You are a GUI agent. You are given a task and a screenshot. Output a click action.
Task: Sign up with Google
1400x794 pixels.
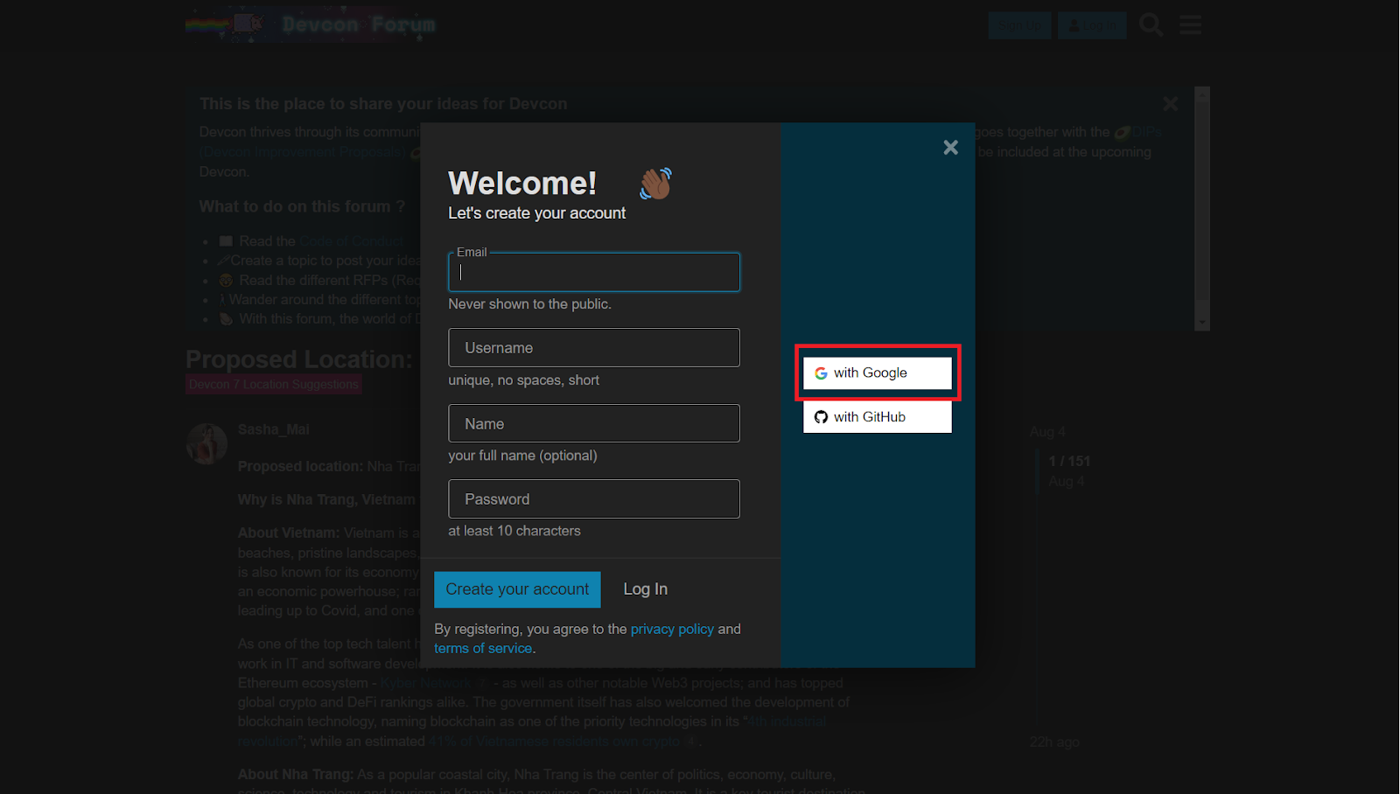coord(878,373)
